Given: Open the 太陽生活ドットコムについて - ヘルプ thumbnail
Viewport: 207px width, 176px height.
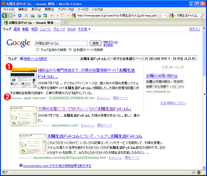Looking at the screenshot, I should (33, 144).
